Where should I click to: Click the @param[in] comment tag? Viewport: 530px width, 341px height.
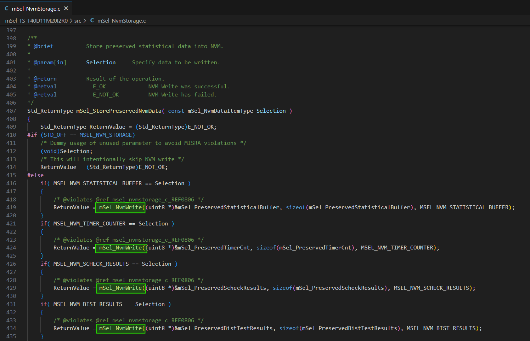coord(50,63)
